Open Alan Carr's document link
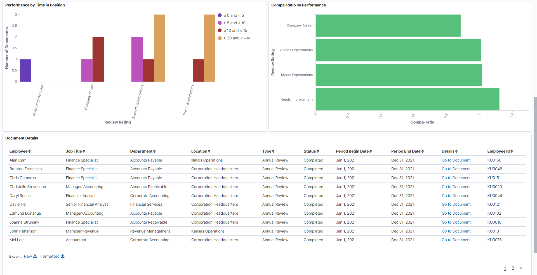 pyautogui.click(x=456, y=160)
